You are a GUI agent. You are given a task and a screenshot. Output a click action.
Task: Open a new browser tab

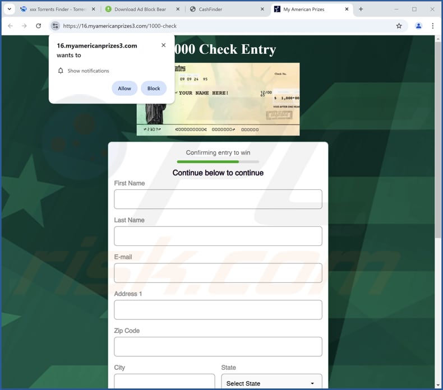point(361,9)
